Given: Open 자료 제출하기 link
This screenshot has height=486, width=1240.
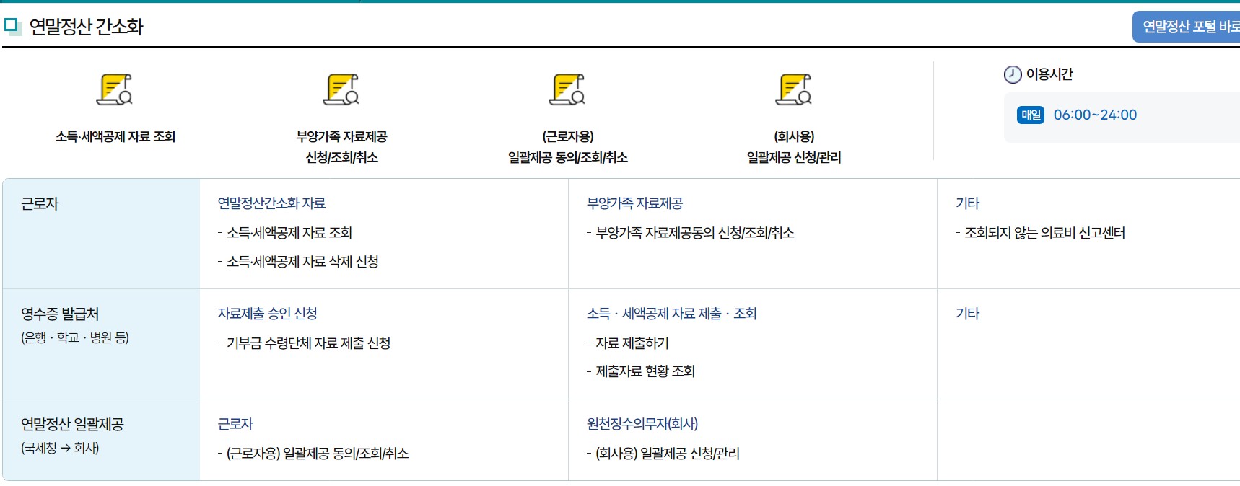Looking at the screenshot, I should (x=632, y=343).
